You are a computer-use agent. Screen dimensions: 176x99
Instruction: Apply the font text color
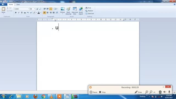[x=38, y=13]
